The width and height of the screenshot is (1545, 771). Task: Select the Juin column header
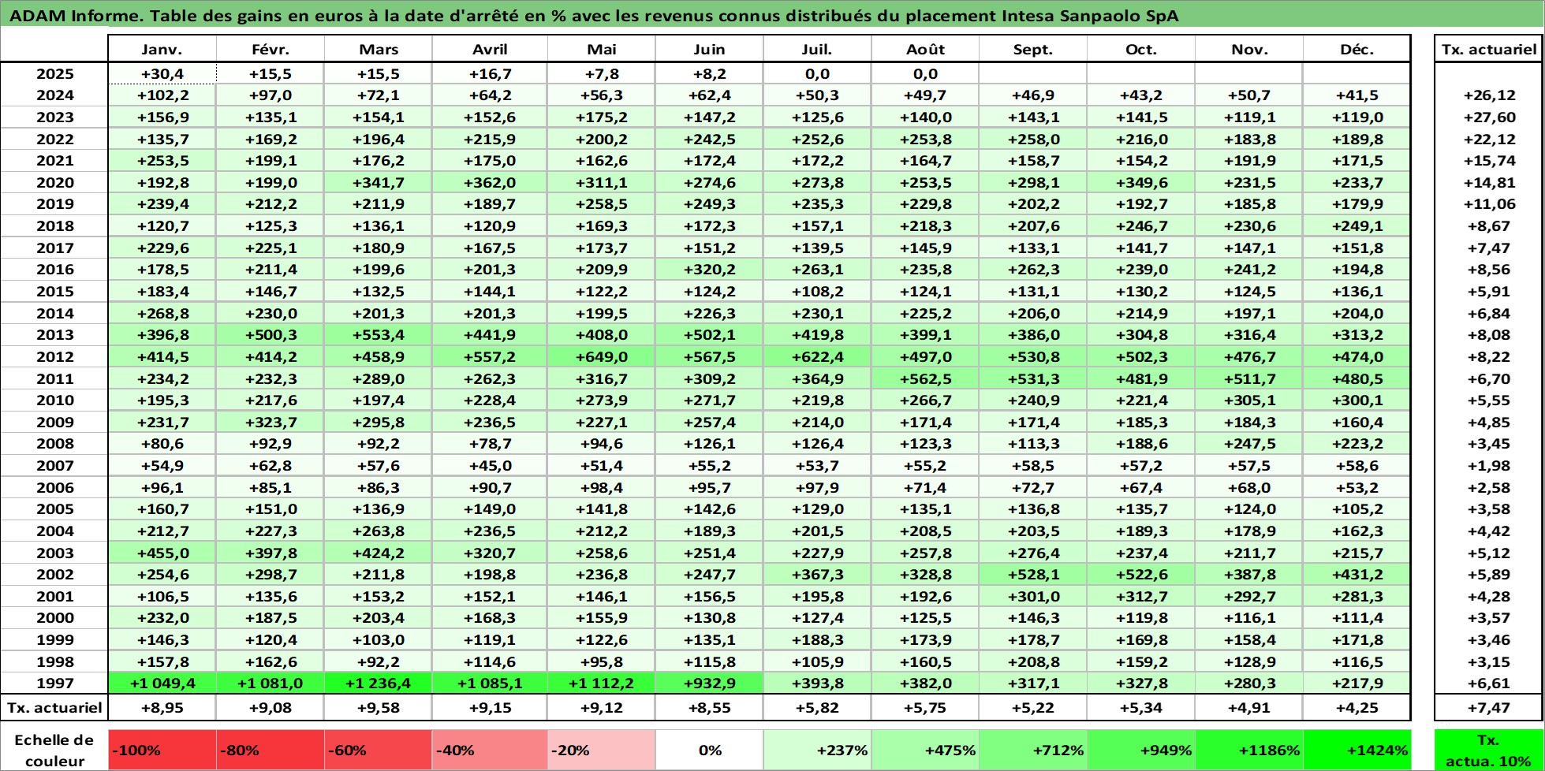tap(709, 49)
